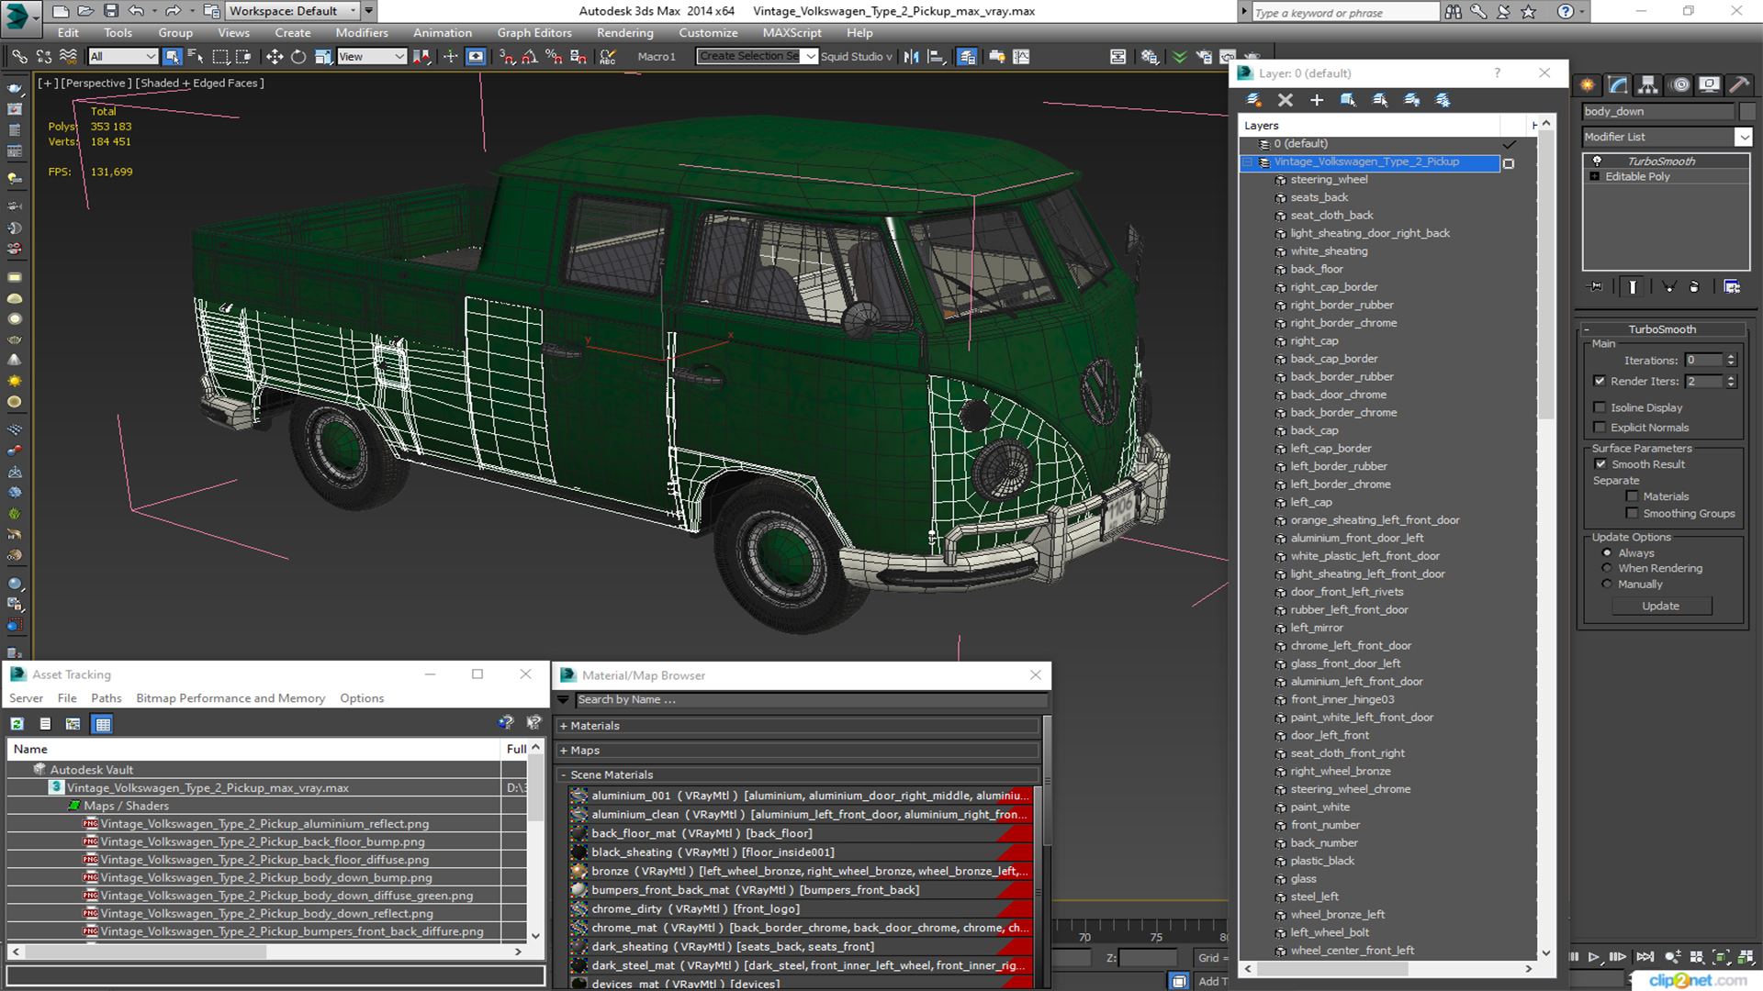Image resolution: width=1763 pixels, height=991 pixels.
Task: Open the Workspace Default dropdown
Action: pos(293,11)
